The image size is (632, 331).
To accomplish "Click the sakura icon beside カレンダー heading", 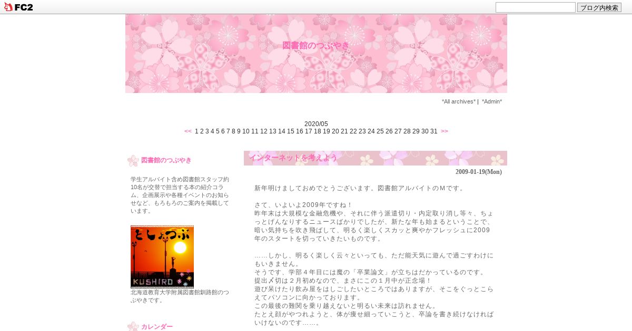I will (133, 326).
